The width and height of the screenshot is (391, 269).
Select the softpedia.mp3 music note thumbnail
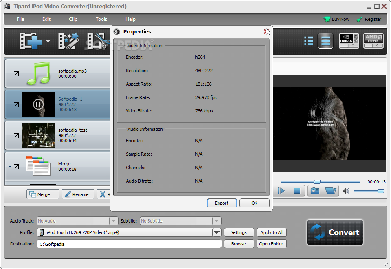(38, 73)
